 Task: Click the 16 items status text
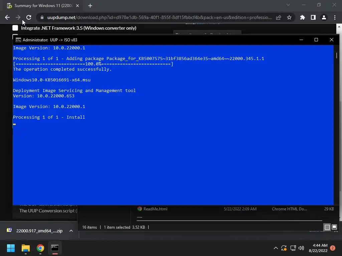[x=90, y=227]
